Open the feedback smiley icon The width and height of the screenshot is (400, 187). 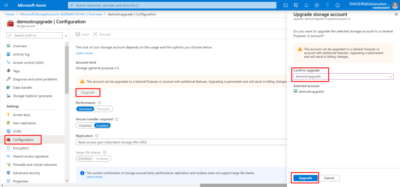coord(337,5)
